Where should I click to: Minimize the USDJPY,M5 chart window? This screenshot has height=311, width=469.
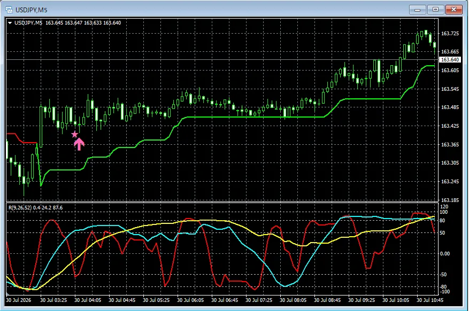(x=417, y=10)
